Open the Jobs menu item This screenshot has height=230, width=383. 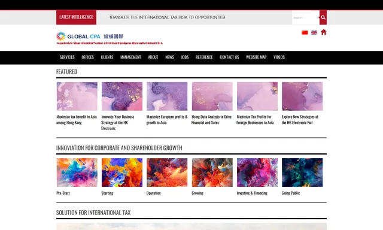[x=185, y=57]
